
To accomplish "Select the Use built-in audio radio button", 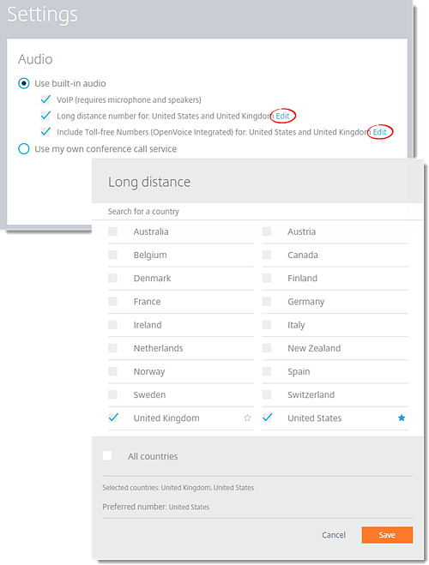I will pyautogui.click(x=24, y=84).
